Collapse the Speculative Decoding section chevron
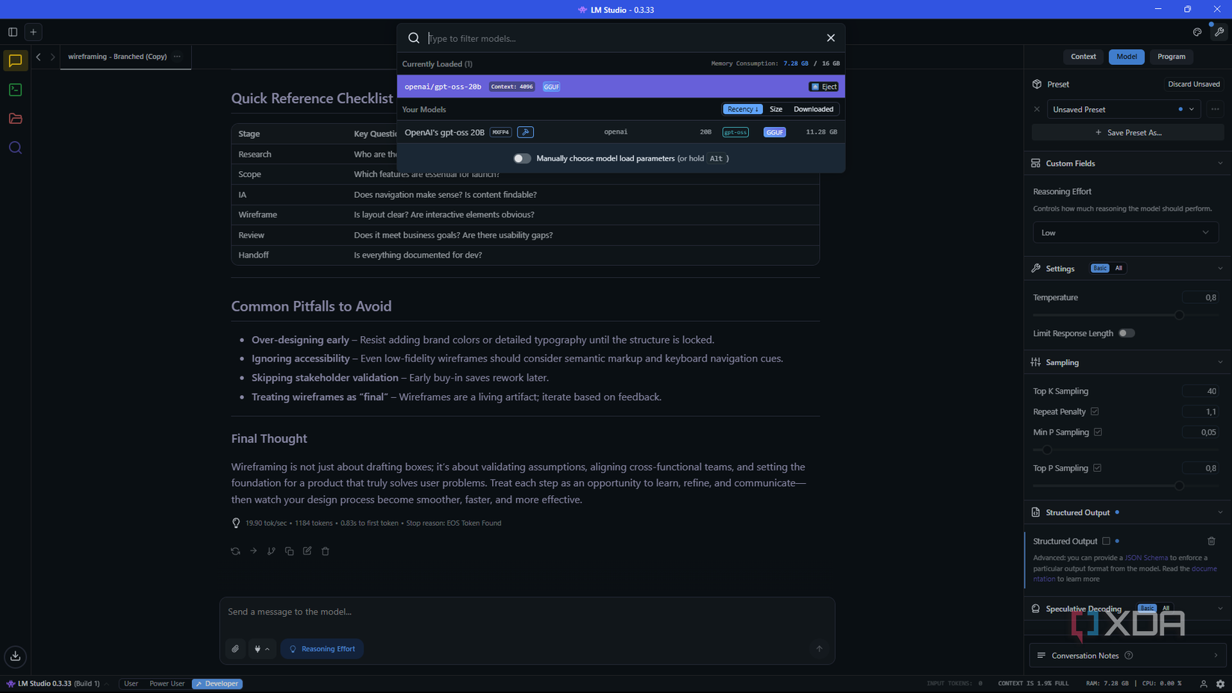This screenshot has width=1232, height=693. pos(1220,609)
